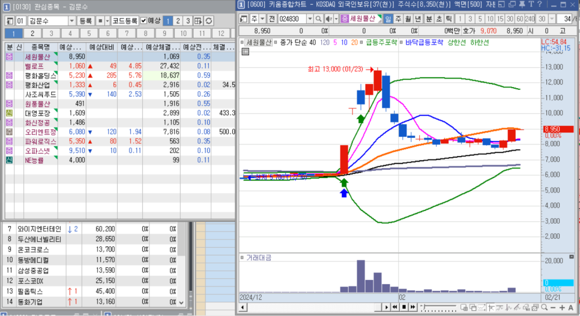Adjust the chart zoom slider handle
The height and width of the screenshot is (316, 580).
tap(423, 306)
